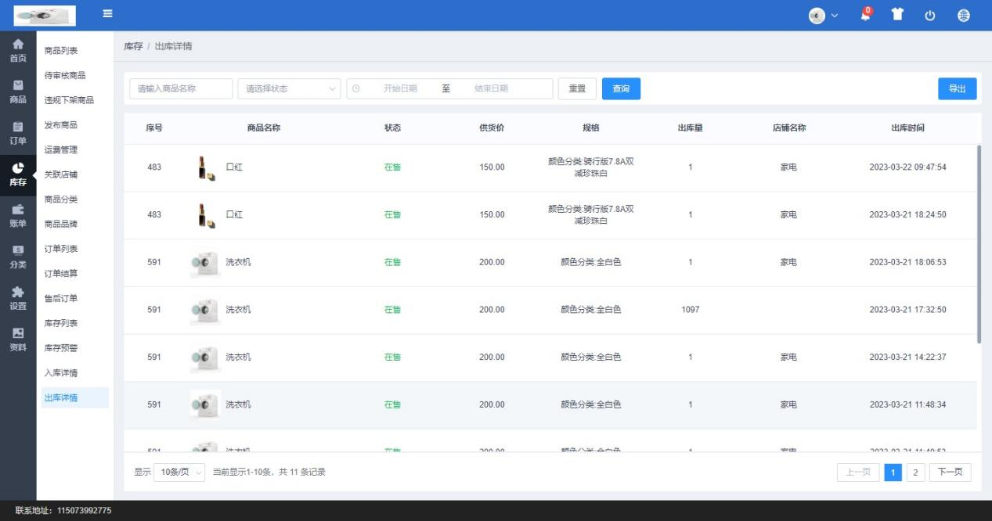The height and width of the screenshot is (521, 992).
Task: Open the 10条/页 page size dropdown
Action: (x=179, y=472)
